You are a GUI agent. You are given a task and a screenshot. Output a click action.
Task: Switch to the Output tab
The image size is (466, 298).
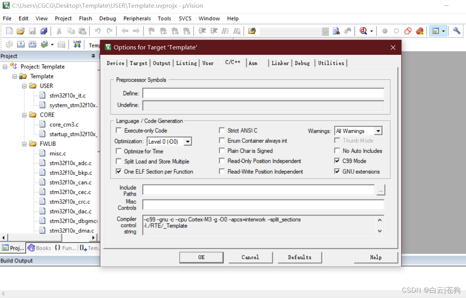[162, 63]
